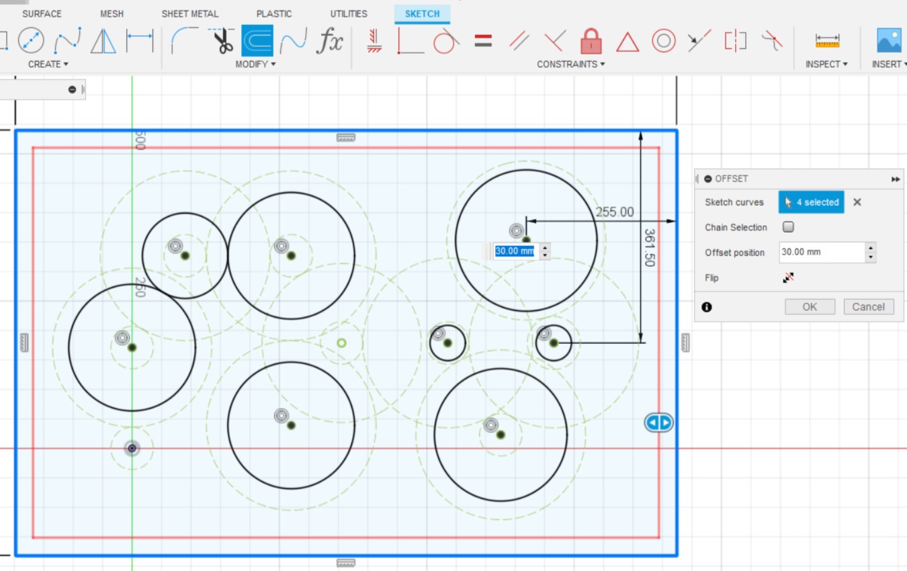Switch to the MESH tab
The width and height of the screenshot is (907, 571).
coord(112,13)
